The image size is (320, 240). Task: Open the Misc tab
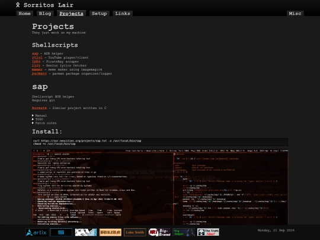(295, 14)
